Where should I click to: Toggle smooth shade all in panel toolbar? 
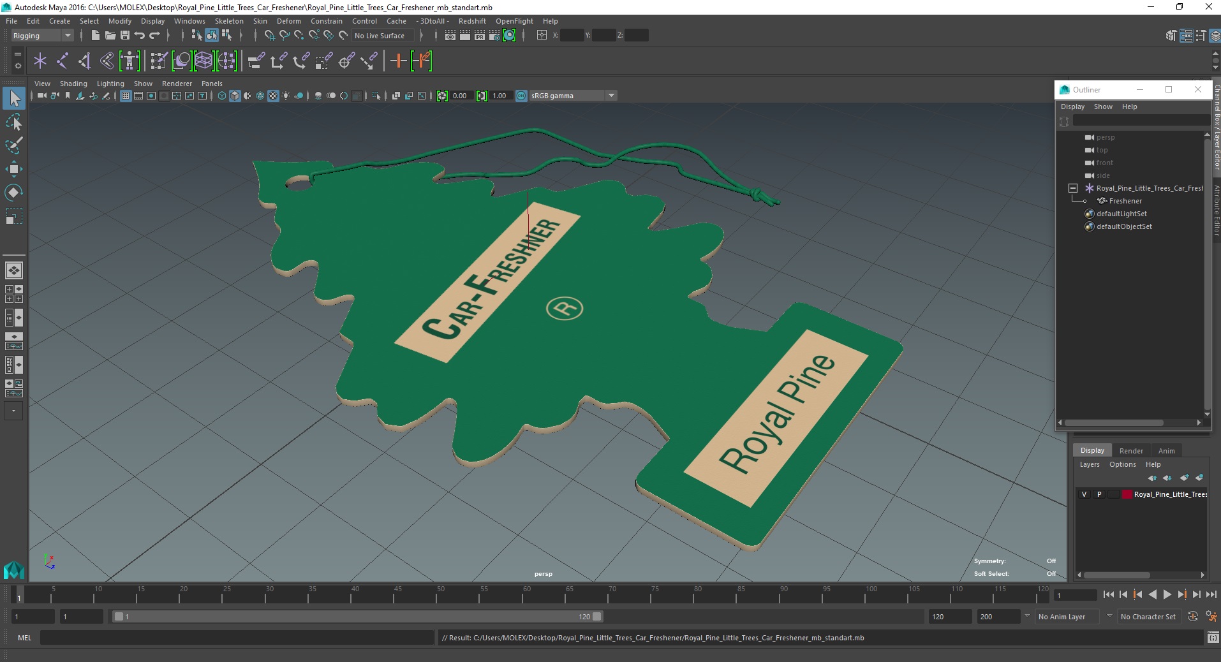click(235, 96)
